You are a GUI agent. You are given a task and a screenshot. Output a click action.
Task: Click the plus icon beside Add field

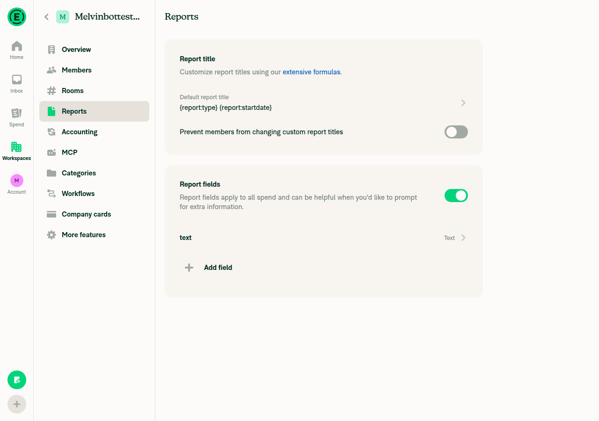tap(189, 268)
